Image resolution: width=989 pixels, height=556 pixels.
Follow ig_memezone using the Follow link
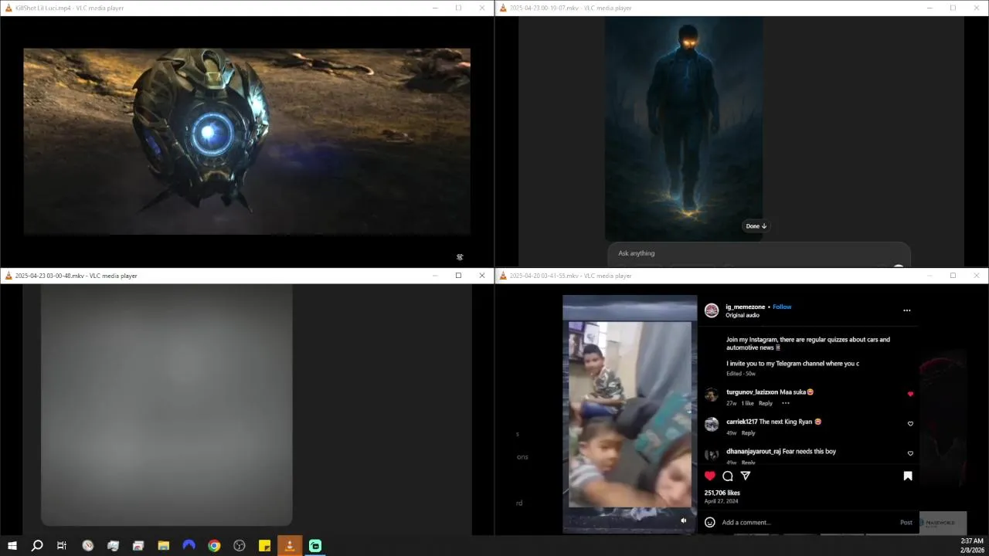coord(782,307)
